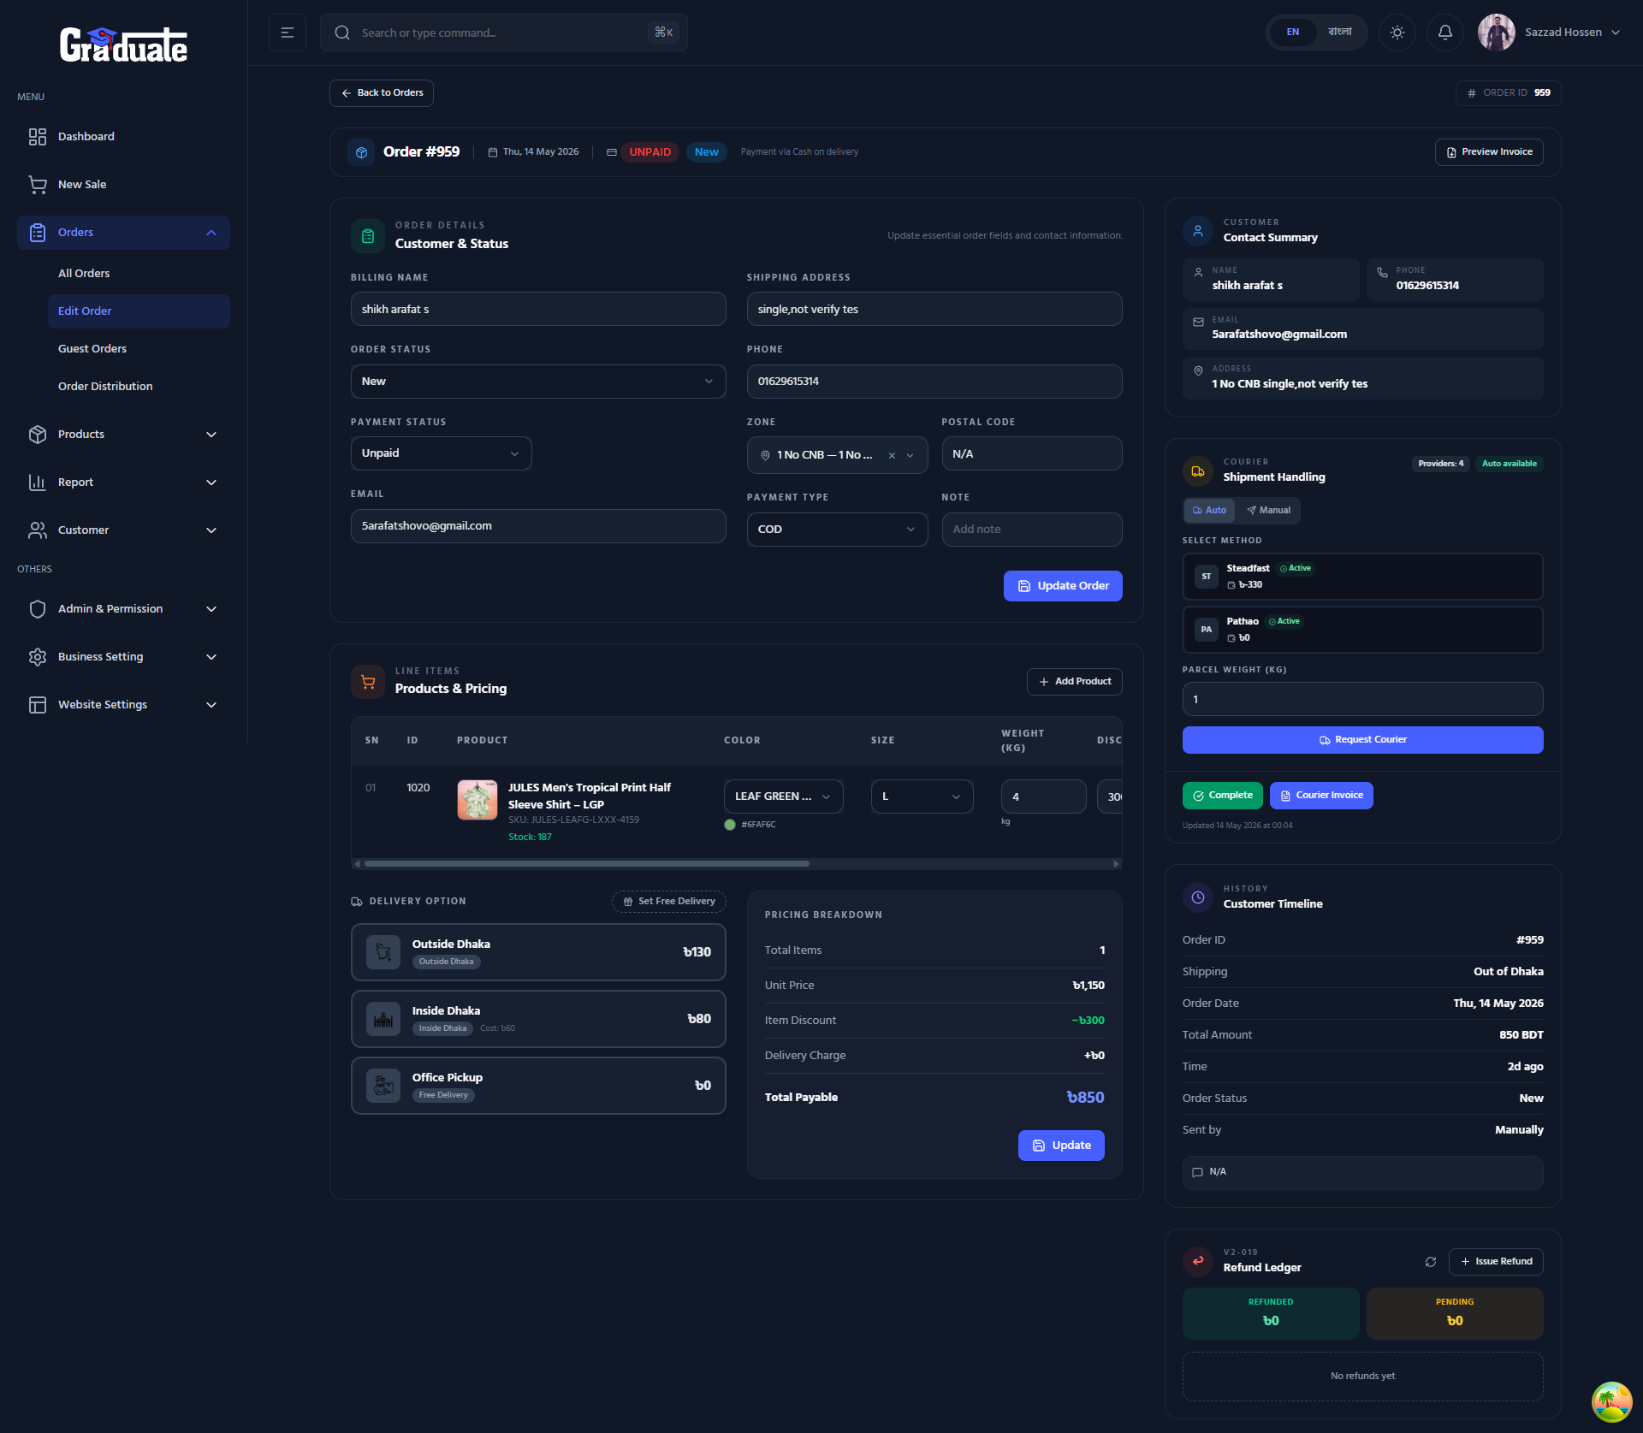Screen dimensions: 1643x1433
Task: Click the search magnifier icon
Action: coord(342,33)
